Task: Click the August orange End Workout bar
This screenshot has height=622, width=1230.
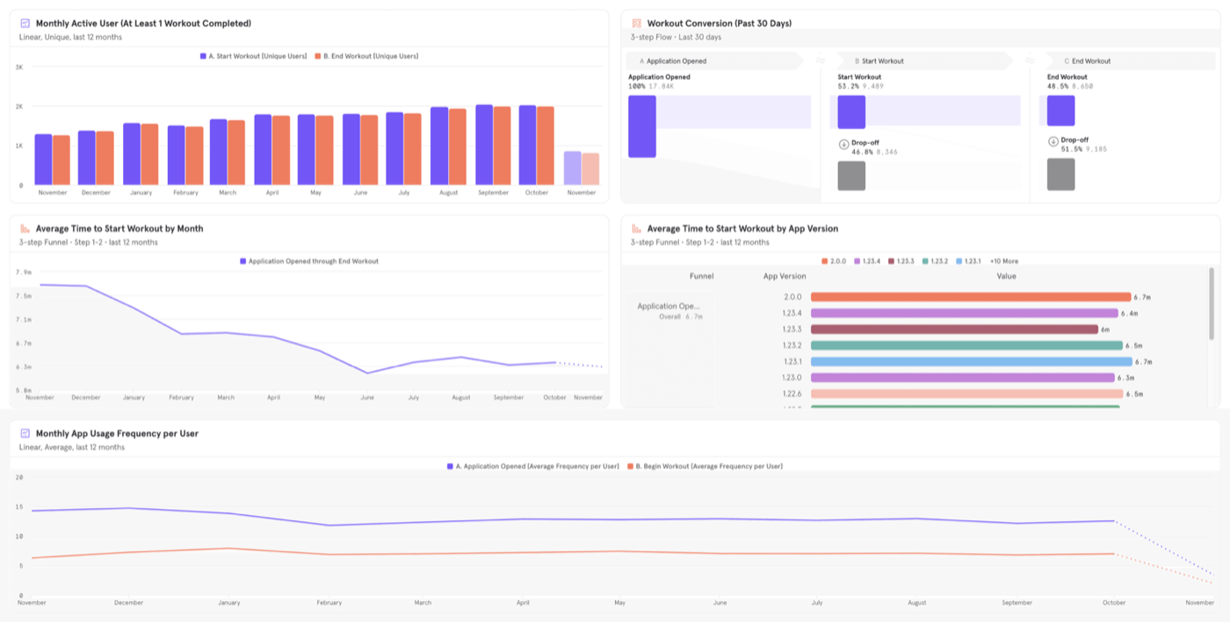Action: [x=458, y=147]
